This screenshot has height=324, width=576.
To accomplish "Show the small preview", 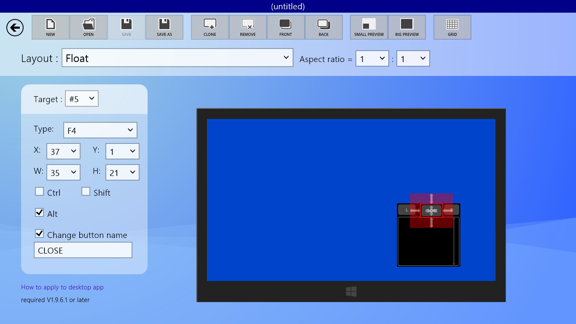I will pos(369,27).
